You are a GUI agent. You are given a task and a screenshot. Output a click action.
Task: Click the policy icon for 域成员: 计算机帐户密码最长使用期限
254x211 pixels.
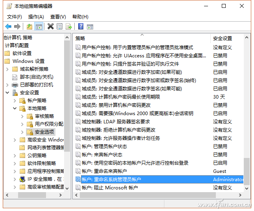point(78,97)
